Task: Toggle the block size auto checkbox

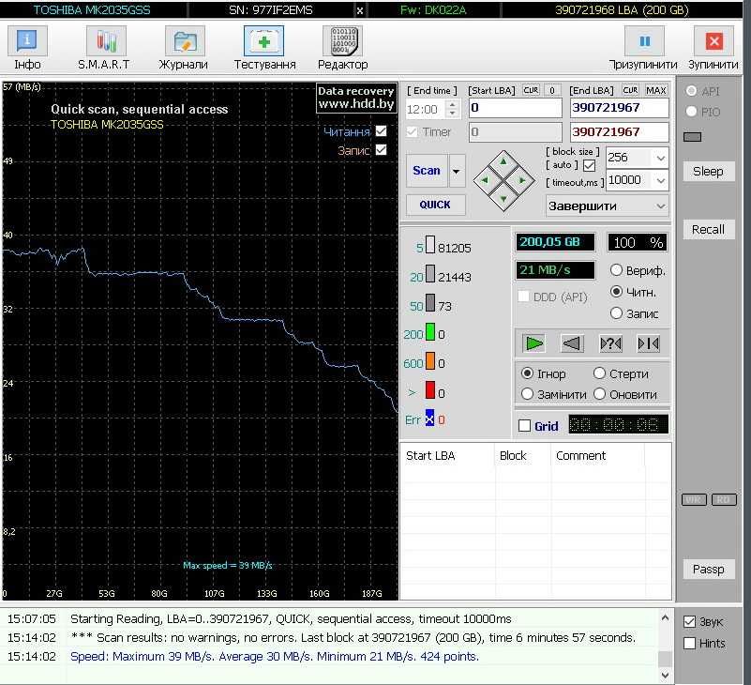Action: (589, 166)
